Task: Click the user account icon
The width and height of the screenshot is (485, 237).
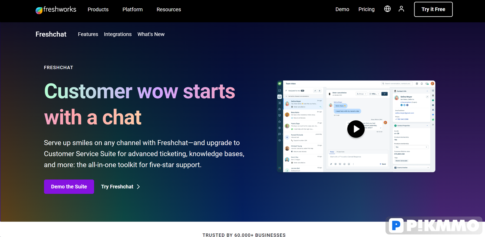Action: point(401,9)
